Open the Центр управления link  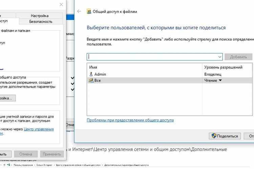click(39, 129)
